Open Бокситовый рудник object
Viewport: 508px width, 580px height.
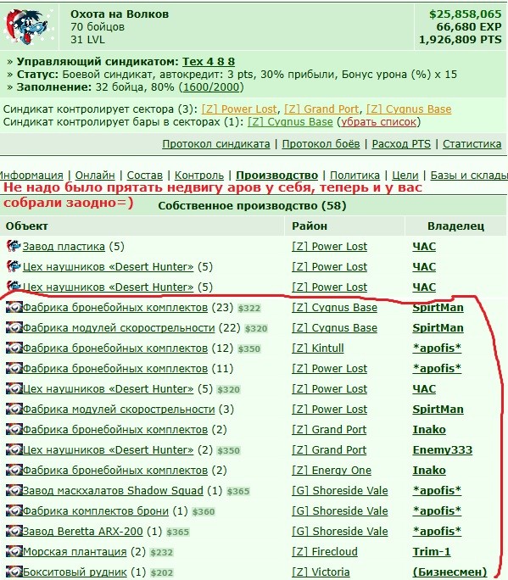(75, 572)
